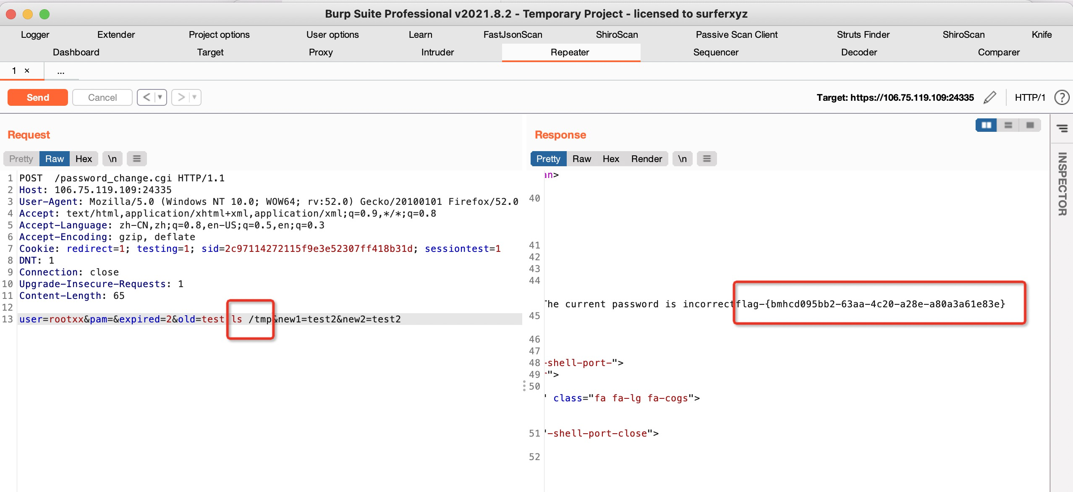Open the Decoder tab

859,52
